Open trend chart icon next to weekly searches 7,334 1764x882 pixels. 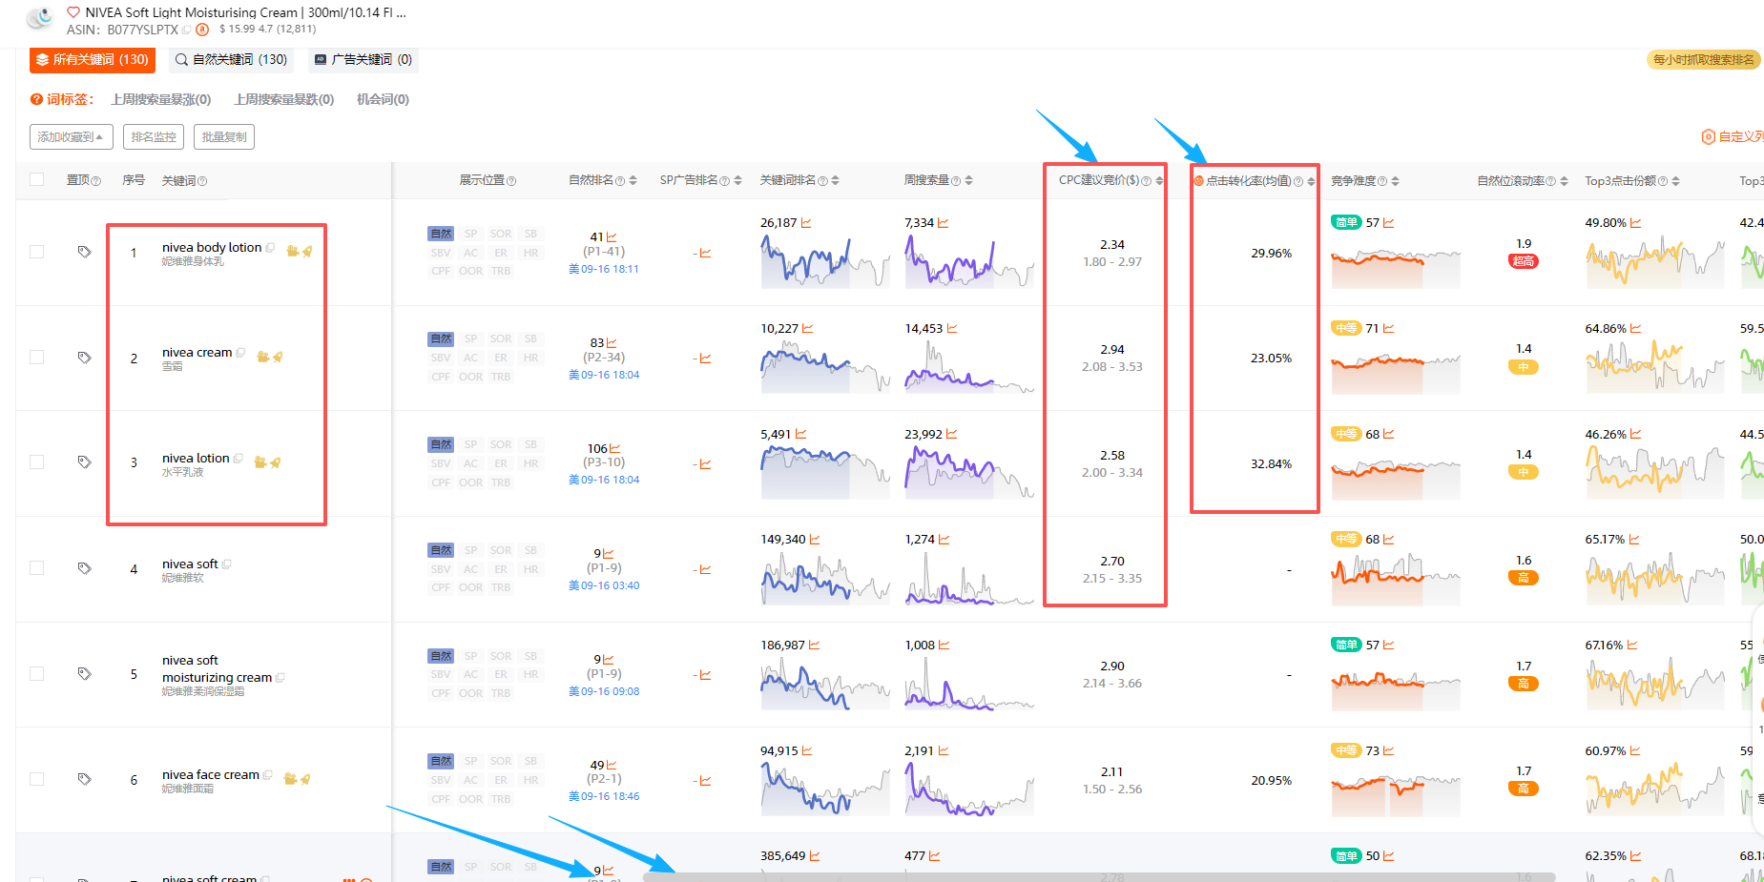pos(944,223)
